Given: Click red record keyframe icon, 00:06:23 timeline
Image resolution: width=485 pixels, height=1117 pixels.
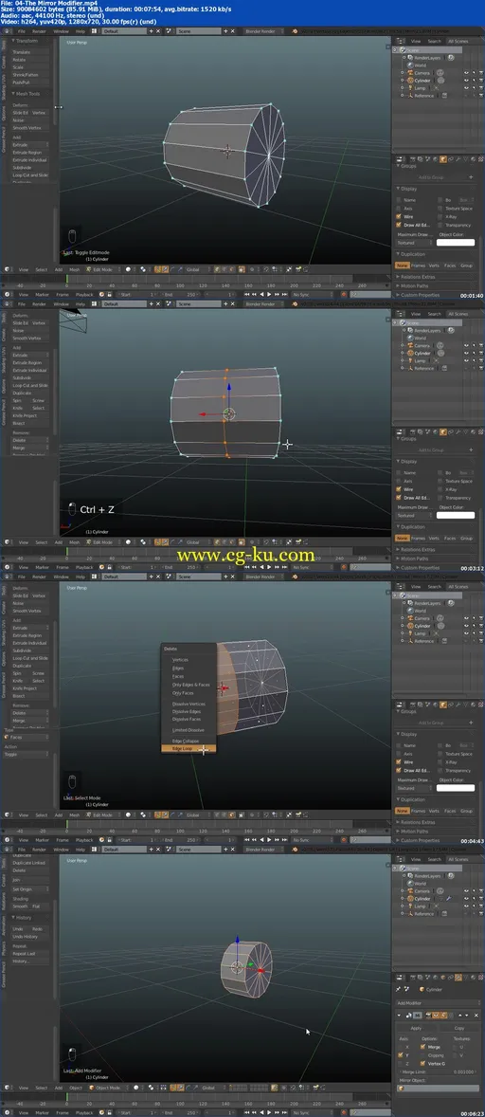Looking at the screenshot, I should click(343, 1112).
